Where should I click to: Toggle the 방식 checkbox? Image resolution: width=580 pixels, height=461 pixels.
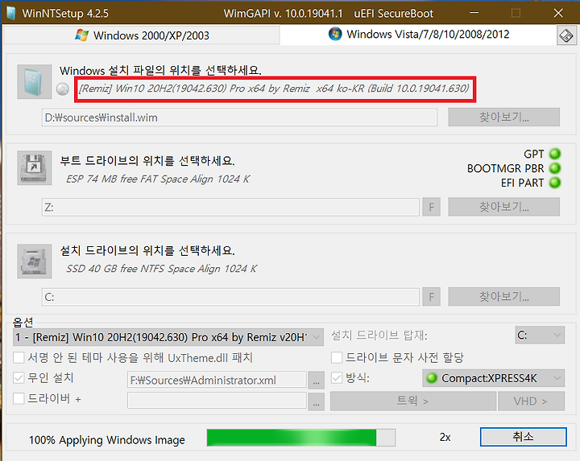[x=337, y=377]
